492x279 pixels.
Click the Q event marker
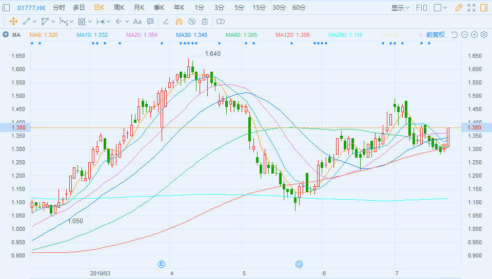pos(299,264)
